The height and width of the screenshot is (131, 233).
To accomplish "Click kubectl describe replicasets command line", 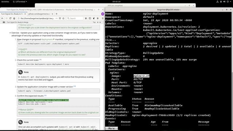I will coord(35,102).
